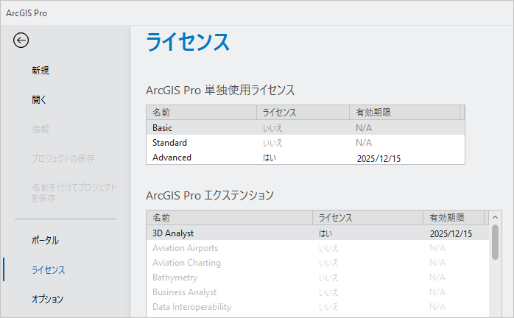Click the scroll up arrow in extensions list
Screen dimensions: 514x318
pyautogui.click(x=495, y=217)
